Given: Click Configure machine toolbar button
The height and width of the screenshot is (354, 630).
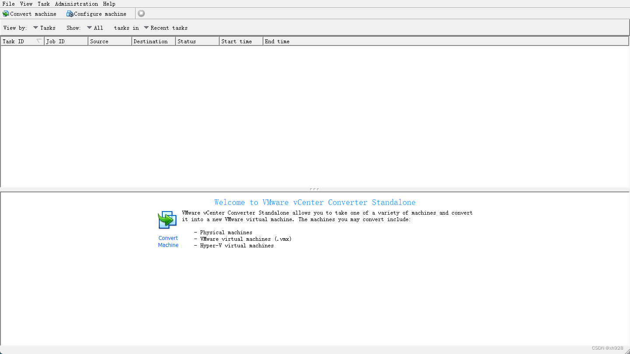Looking at the screenshot, I should point(96,14).
